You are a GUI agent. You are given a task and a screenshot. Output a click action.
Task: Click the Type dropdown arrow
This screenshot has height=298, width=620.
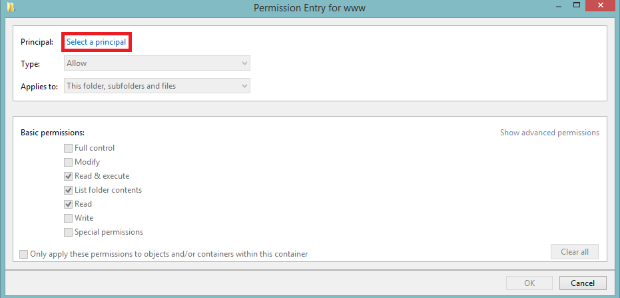point(244,63)
